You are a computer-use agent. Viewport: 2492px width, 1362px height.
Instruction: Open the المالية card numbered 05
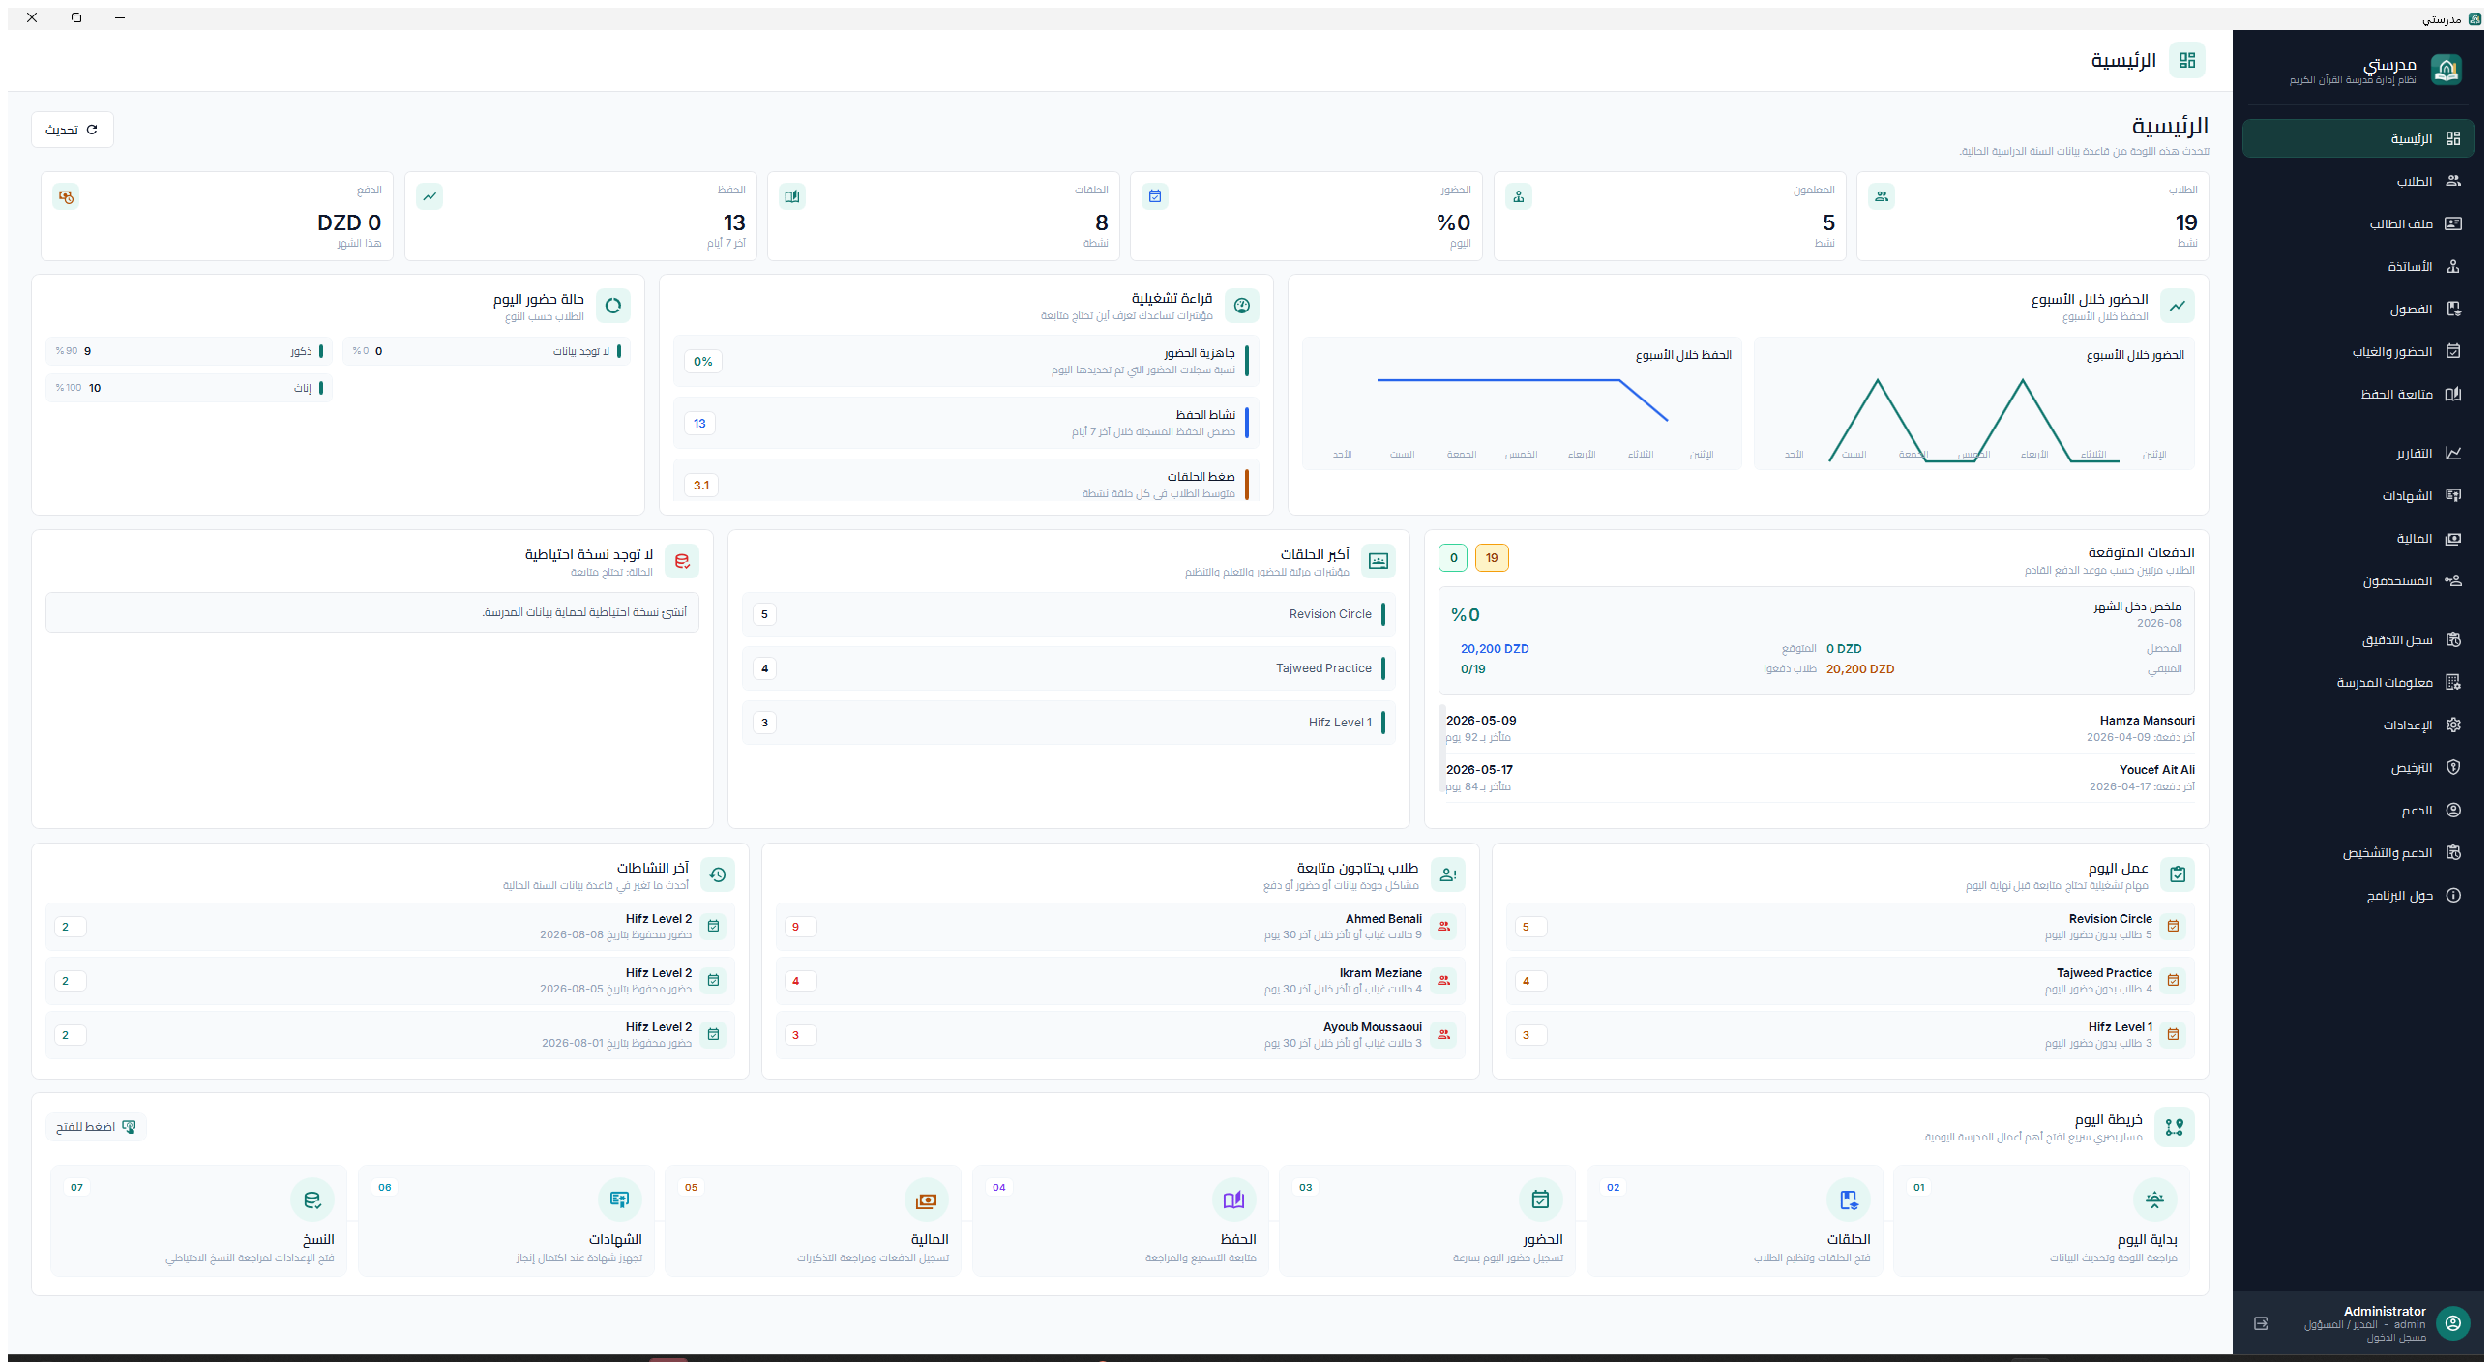click(813, 1221)
